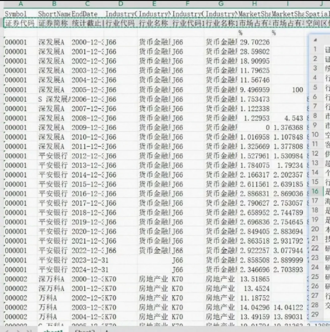The width and height of the screenshot is (330, 332).
Task: Click the cell containing 2.931792
Action: (x=288, y=241)
